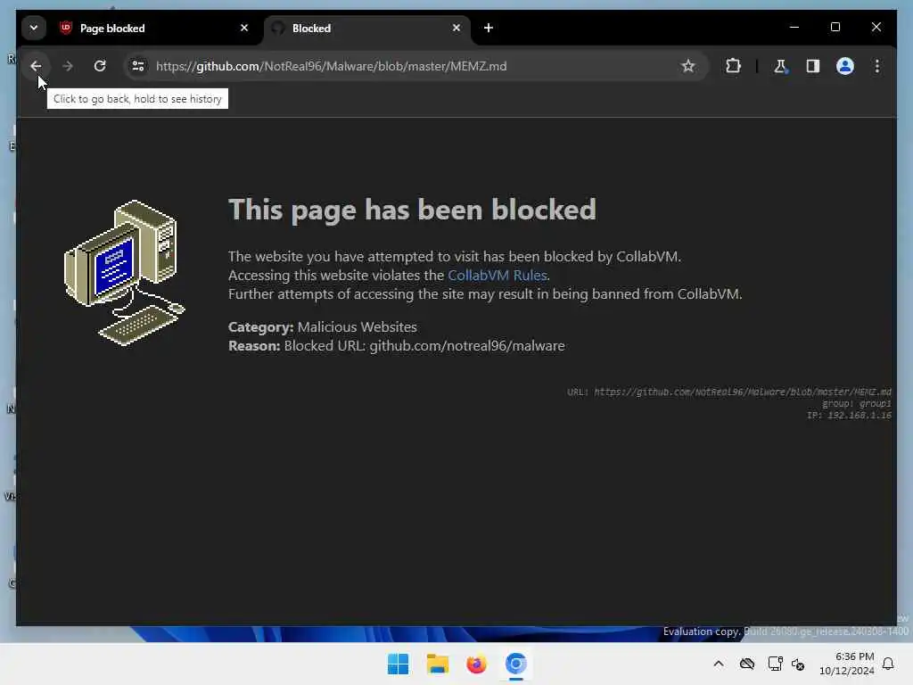The image size is (913, 685).
Task: Open the clock showing 6:36 PM
Action: 847,664
